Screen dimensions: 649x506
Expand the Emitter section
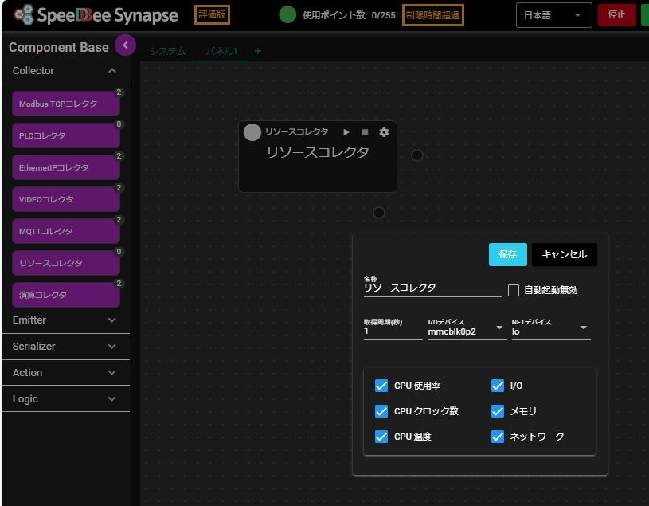click(x=65, y=320)
